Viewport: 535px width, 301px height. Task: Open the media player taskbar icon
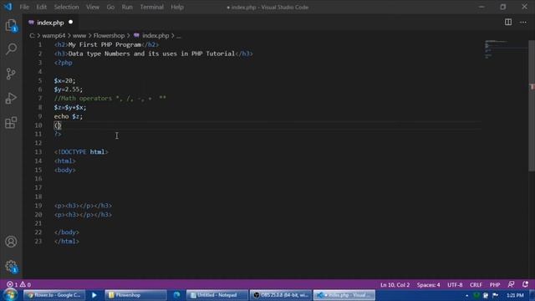pos(94,295)
